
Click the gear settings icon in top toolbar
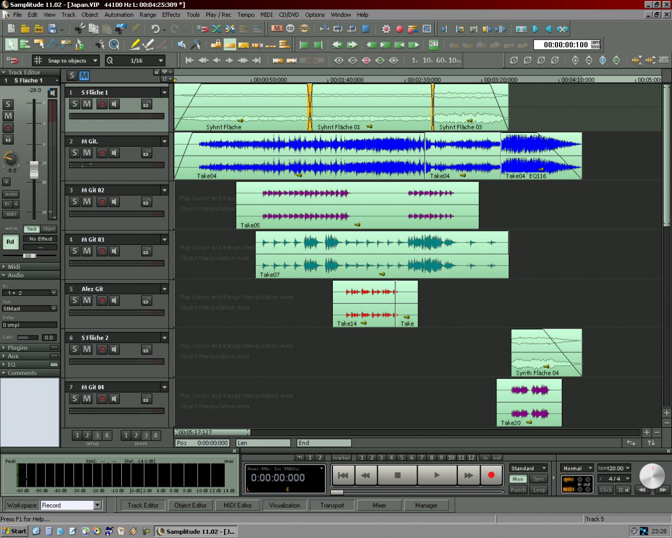click(386, 29)
